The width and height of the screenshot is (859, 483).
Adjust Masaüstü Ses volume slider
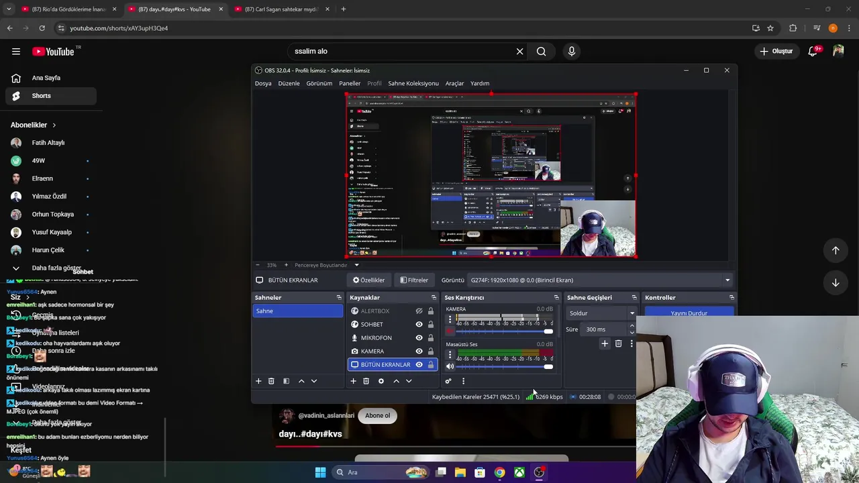[505, 366]
